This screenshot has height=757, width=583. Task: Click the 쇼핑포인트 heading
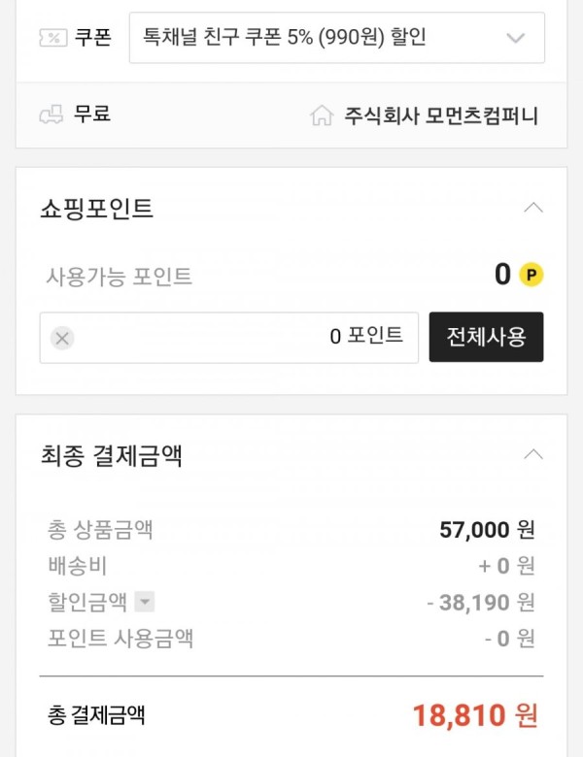tap(97, 209)
